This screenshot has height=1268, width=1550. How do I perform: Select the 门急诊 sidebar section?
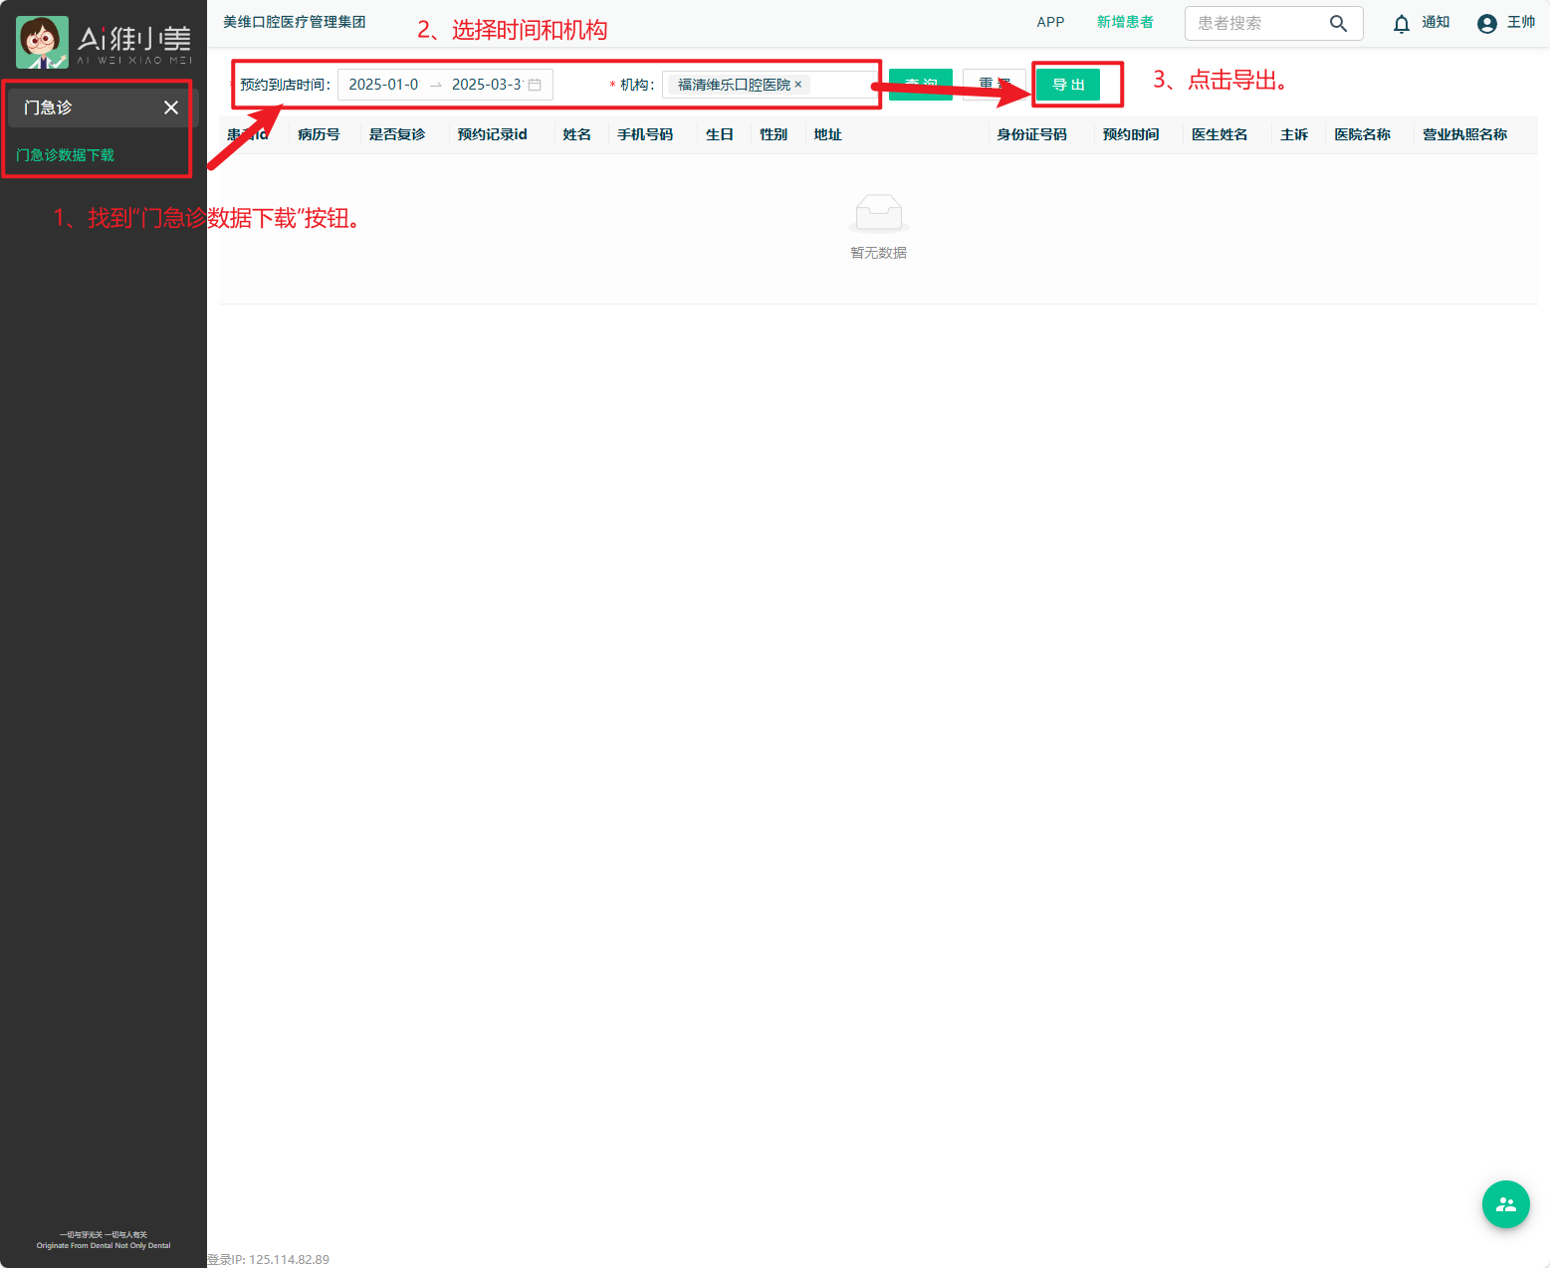[48, 107]
